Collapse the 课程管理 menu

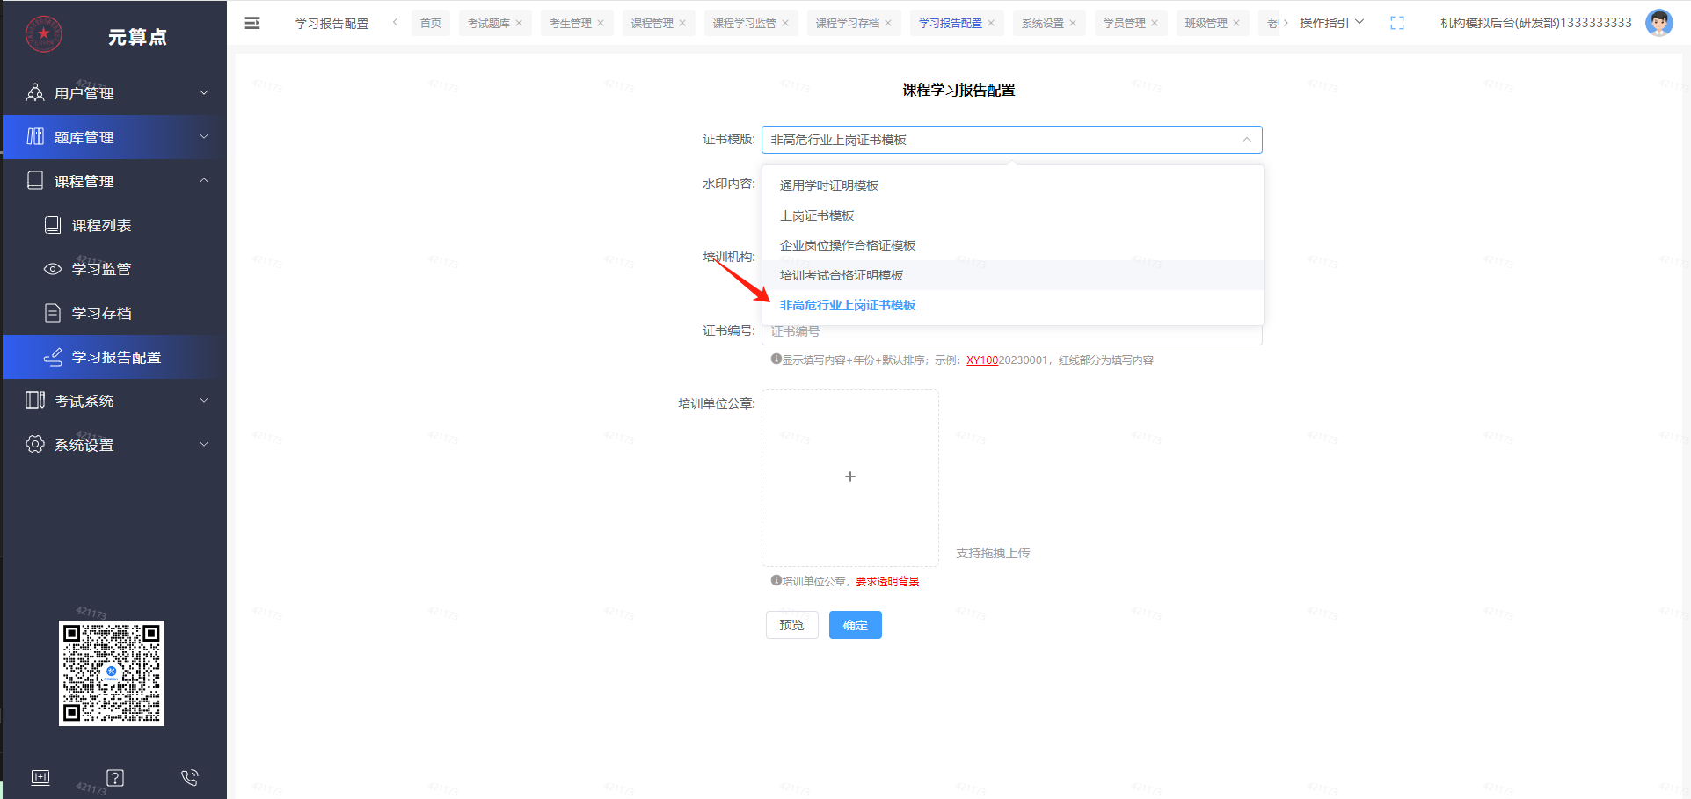click(204, 180)
